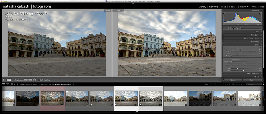
Task: Click the highlight clipping triangle in histogram
Action: (x=260, y=14)
